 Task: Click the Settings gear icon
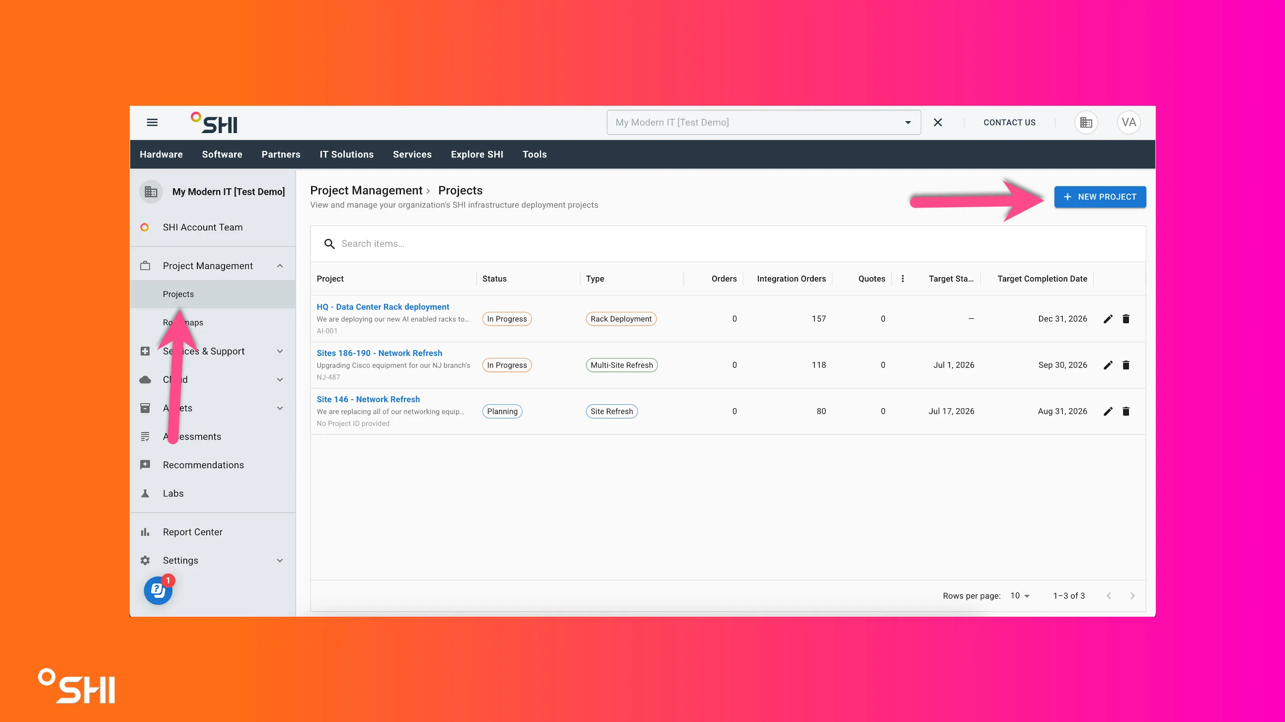pyautogui.click(x=145, y=561)
